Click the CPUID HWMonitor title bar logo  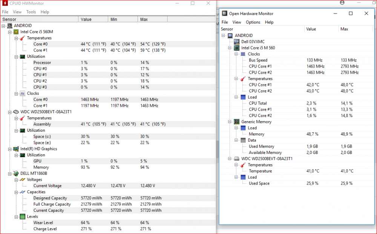pos(5,3)
